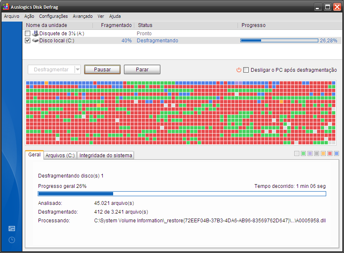Click the 26,28% progress value
Viewport: 344px width, 253px height.
click(328, 41)
